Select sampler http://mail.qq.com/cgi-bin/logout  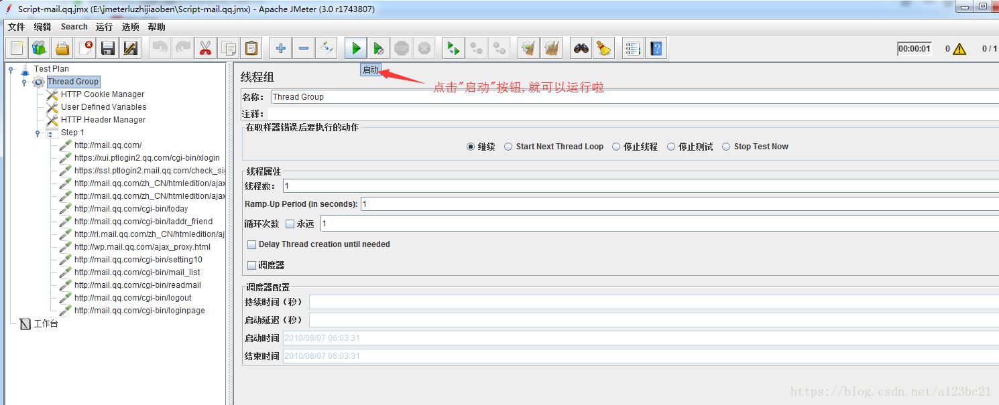pyautogui.click(x=133, y=298)
